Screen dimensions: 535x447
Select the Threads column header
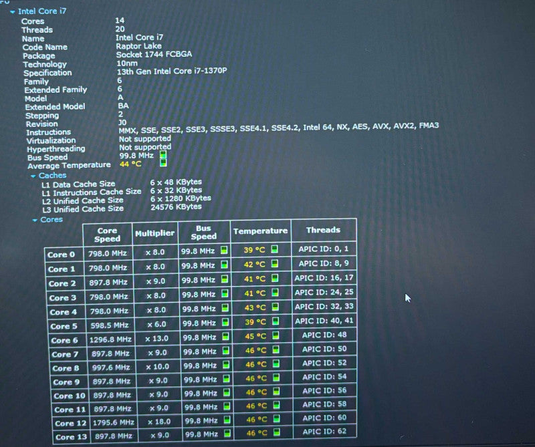click(x=324, y=230)
